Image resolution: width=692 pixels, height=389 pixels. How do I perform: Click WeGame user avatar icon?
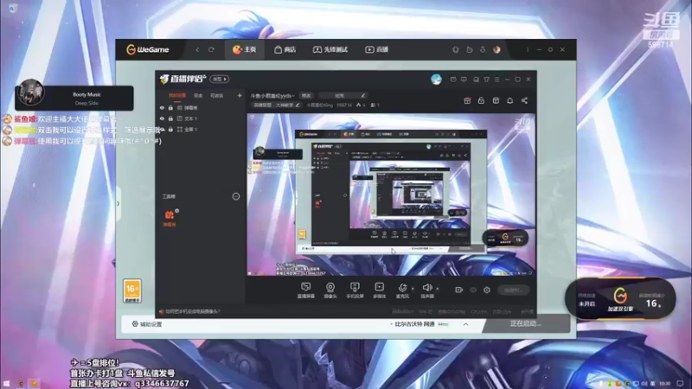(x=497, y=50)
